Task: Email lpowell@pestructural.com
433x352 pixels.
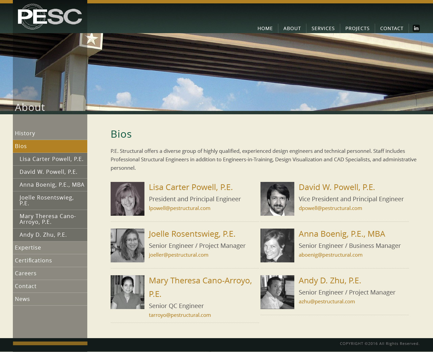Action: click(180, 208)
